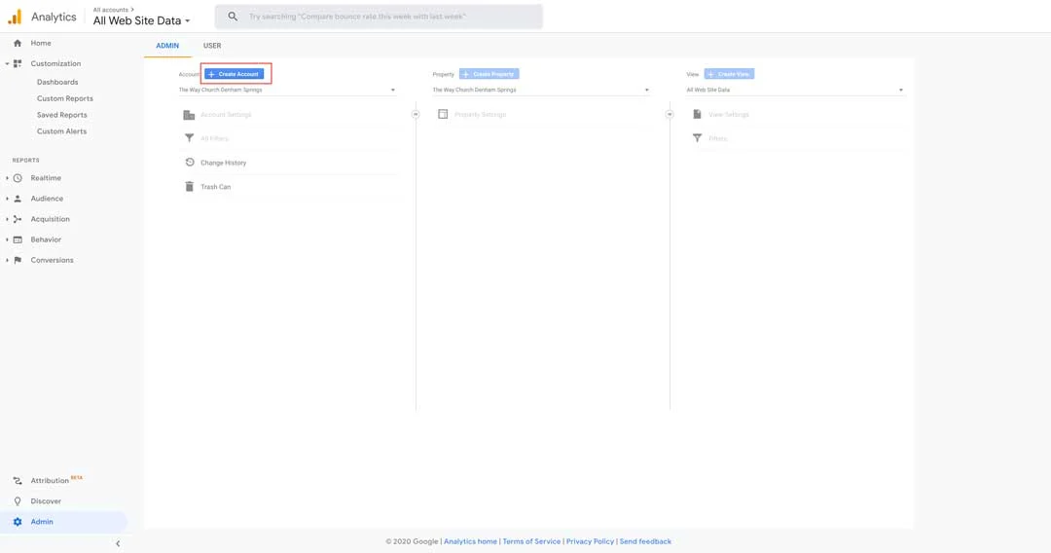Click the Audience person icon
This screenshot has width=1051, height=553.
pos(18,199)
